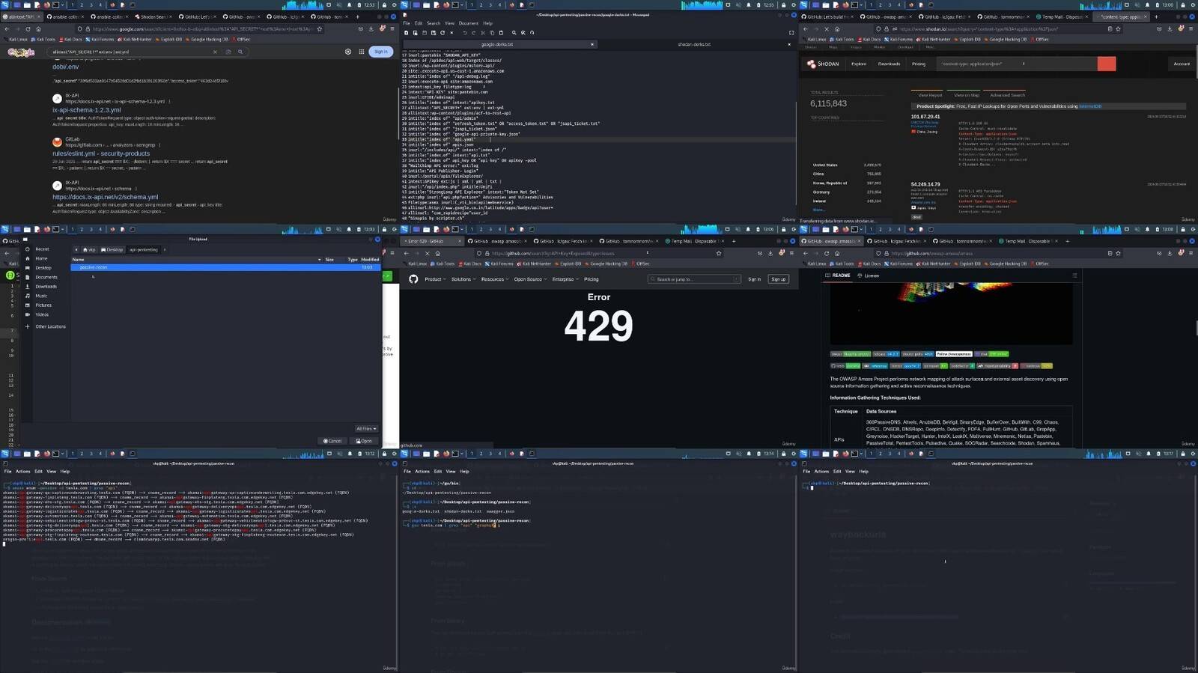Open Shodan result 54.249.14.79
Image resolution: width=1198 pixels, height=673 pixels.
(925, 184)
